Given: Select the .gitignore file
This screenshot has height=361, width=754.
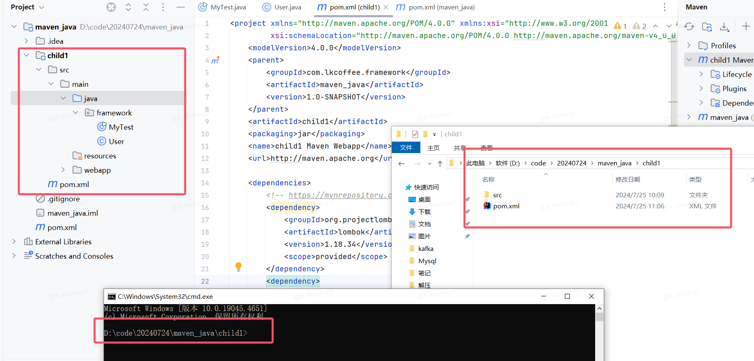Looking at the screenshot, I should (x=58, y=199).
